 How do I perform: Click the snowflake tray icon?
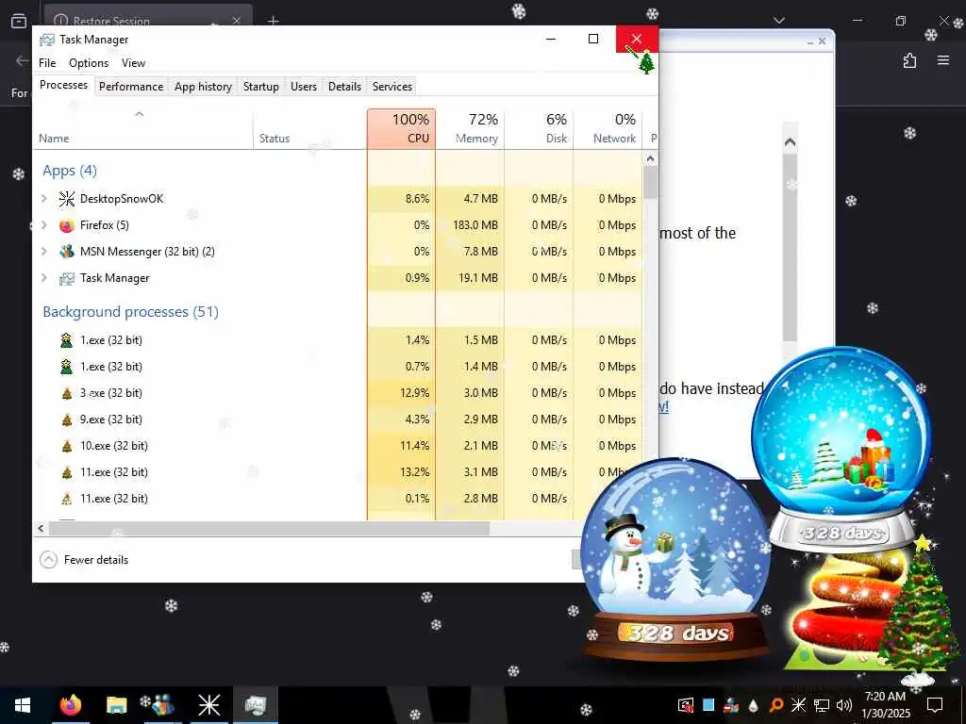(798, 705)
